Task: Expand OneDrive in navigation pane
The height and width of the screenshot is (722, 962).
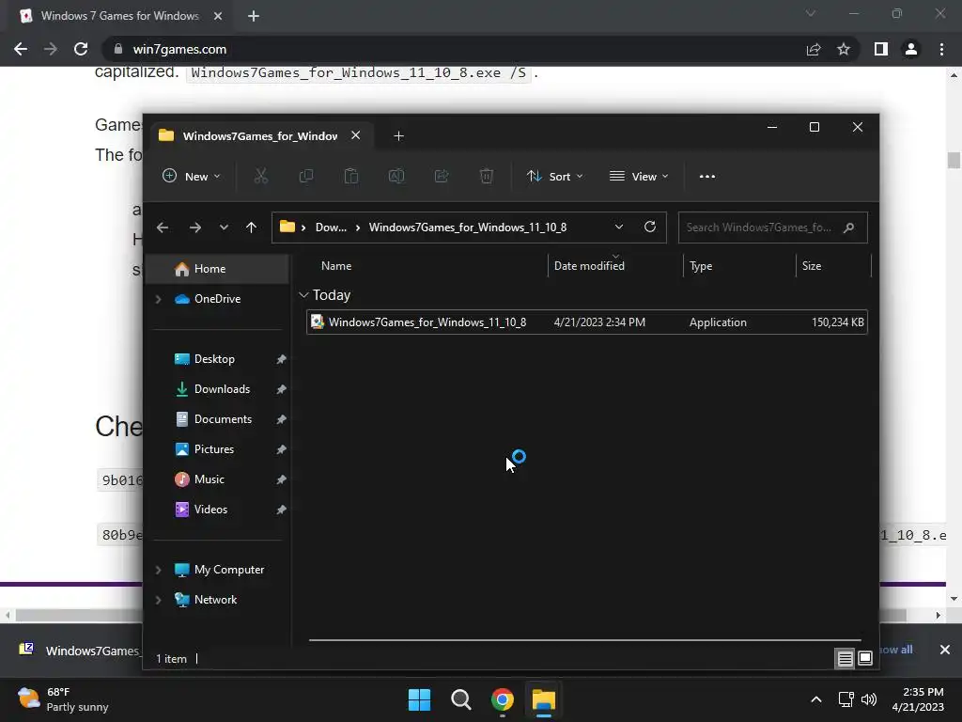Action: (158, 299)
